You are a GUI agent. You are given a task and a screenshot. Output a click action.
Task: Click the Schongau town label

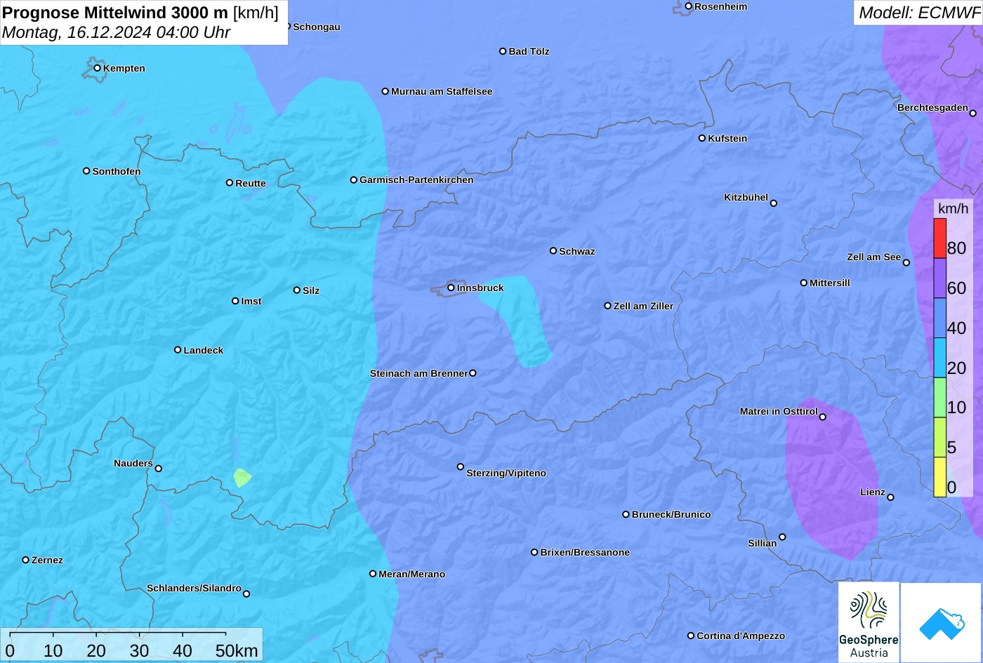click(x=317, y=27)
